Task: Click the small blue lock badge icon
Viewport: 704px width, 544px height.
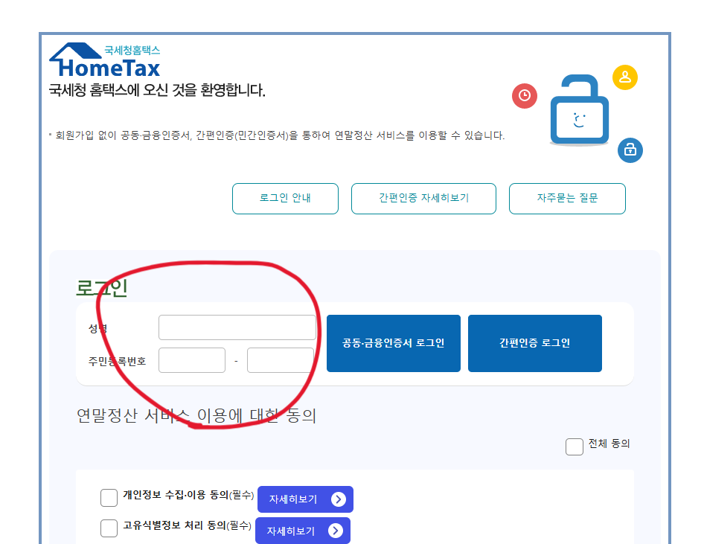Action: 630,150
